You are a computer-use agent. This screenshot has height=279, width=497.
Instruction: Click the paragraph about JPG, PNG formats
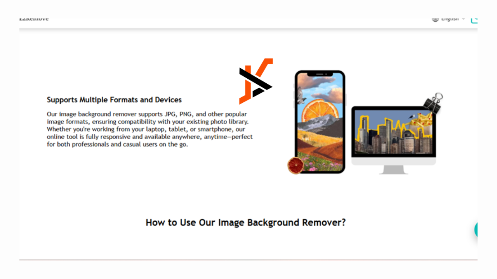point(150,129)
